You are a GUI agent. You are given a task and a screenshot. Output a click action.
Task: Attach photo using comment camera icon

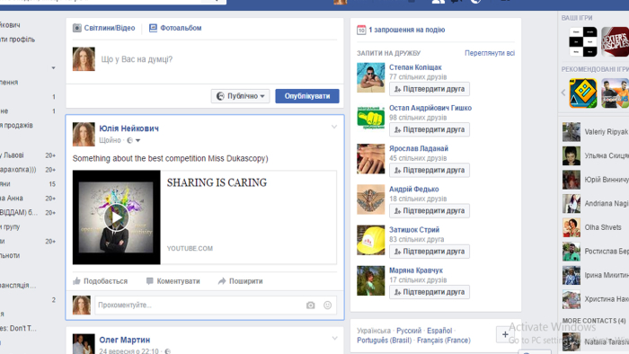pyautogui.click(x=311, y=305)
